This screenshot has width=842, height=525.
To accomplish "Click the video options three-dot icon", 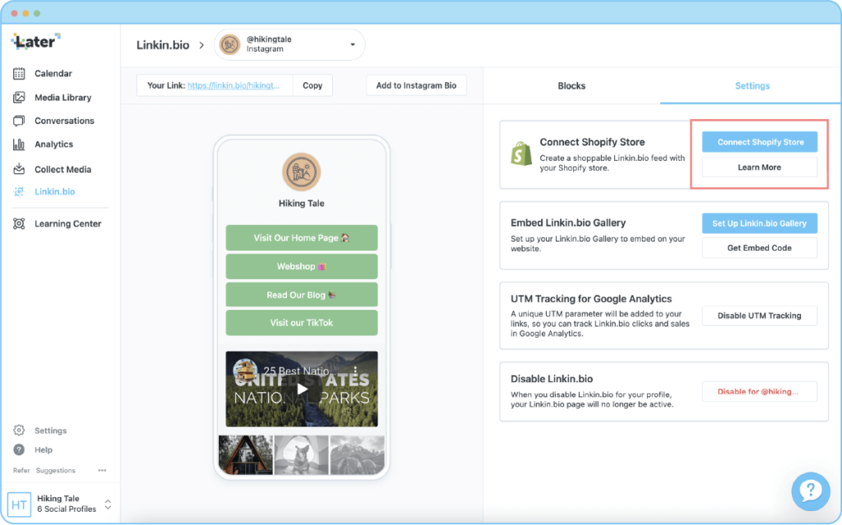I will pyautogui.click(x=355, y=370).
